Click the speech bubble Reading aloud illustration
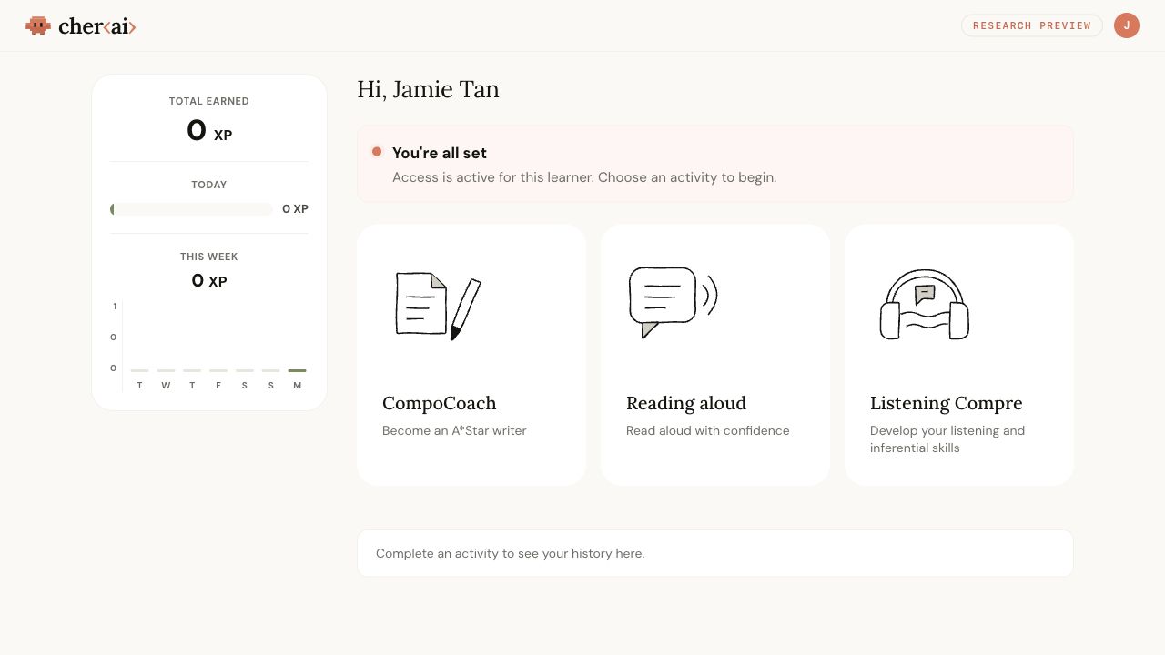This screenshot has height=655, width=1165. [x=674, y=302]
